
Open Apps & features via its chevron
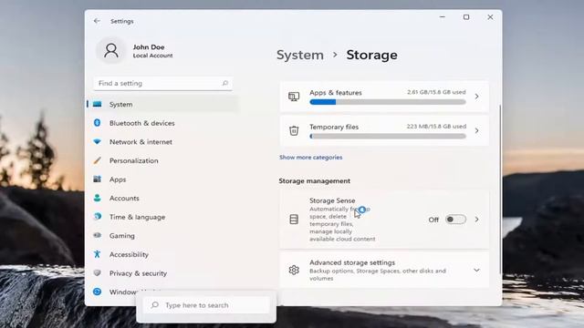(476, 97)
